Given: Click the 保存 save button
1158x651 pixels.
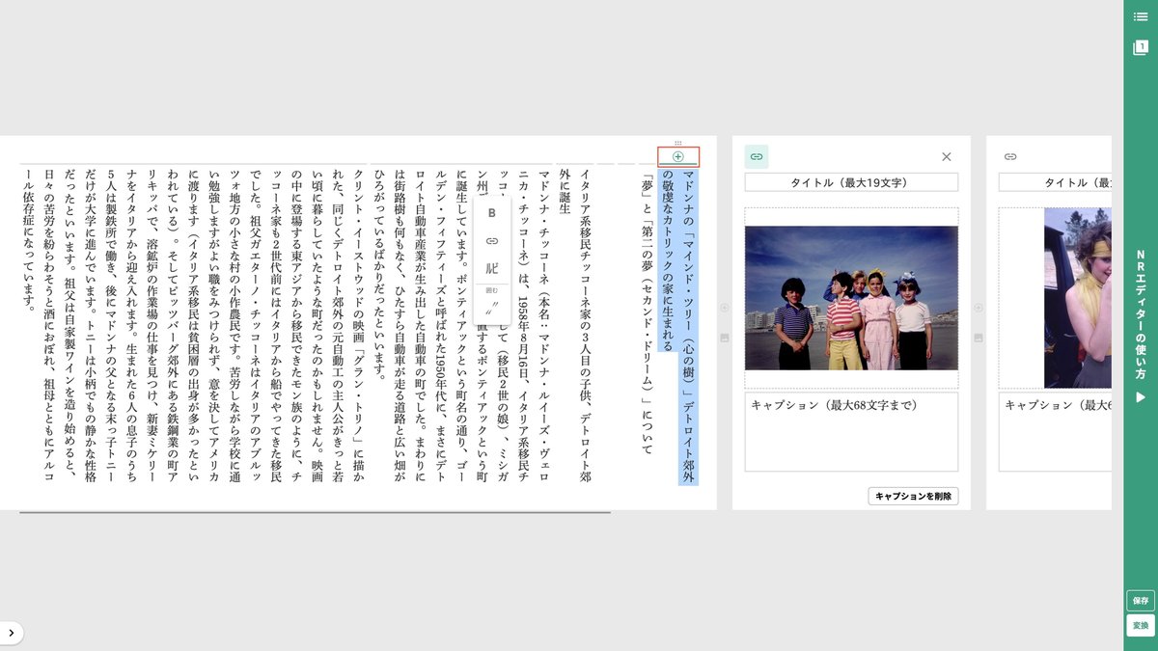Looking at the screenshot, I should pyautogui.click(x=1141, y=600).
